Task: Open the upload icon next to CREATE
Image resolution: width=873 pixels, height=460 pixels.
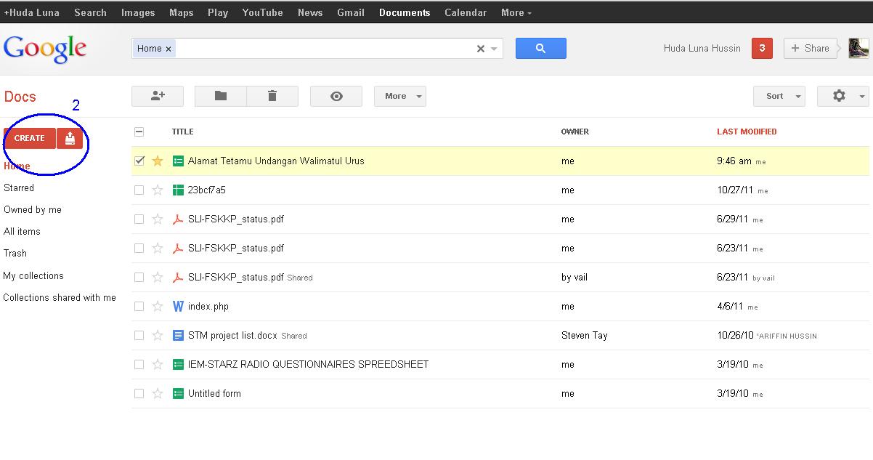Action: pyautogui.click(x=69, y=137)
